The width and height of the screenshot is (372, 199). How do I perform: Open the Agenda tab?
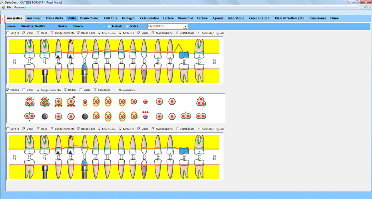(217, 18)
